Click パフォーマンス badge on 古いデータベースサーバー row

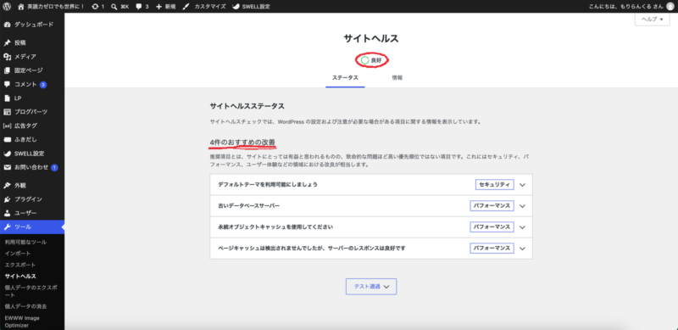492,206
